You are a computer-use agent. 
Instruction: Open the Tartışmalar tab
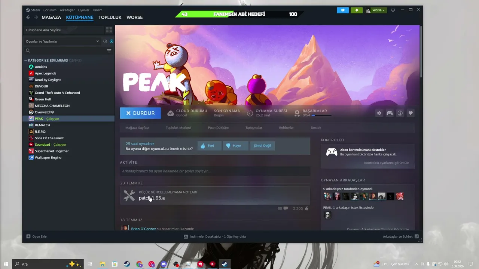[x=254, y=128]
